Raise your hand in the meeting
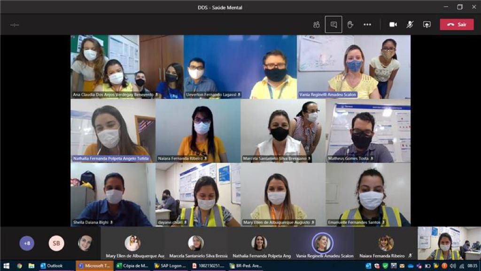The image size is (481, 271). point(350,24)
